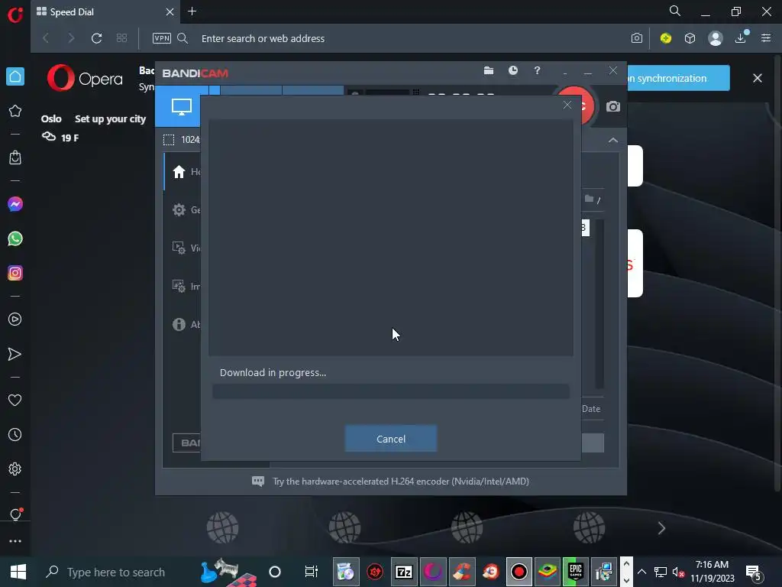Select Bandicam screen recording mode

point(182,106)
